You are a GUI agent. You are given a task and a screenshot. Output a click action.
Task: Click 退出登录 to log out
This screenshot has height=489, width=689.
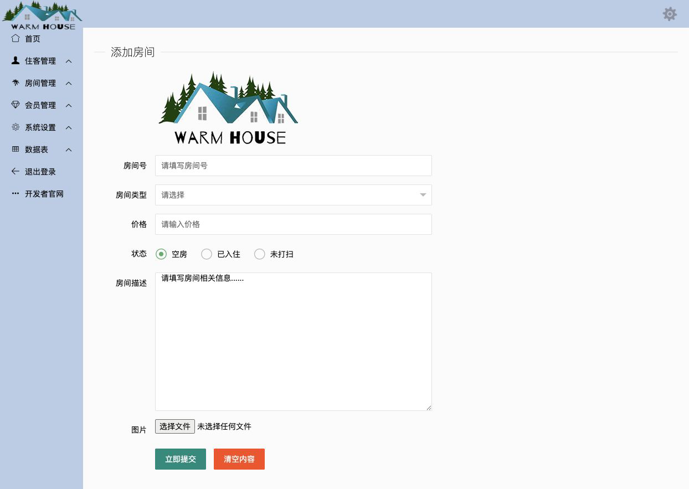(x=42, y=172)
